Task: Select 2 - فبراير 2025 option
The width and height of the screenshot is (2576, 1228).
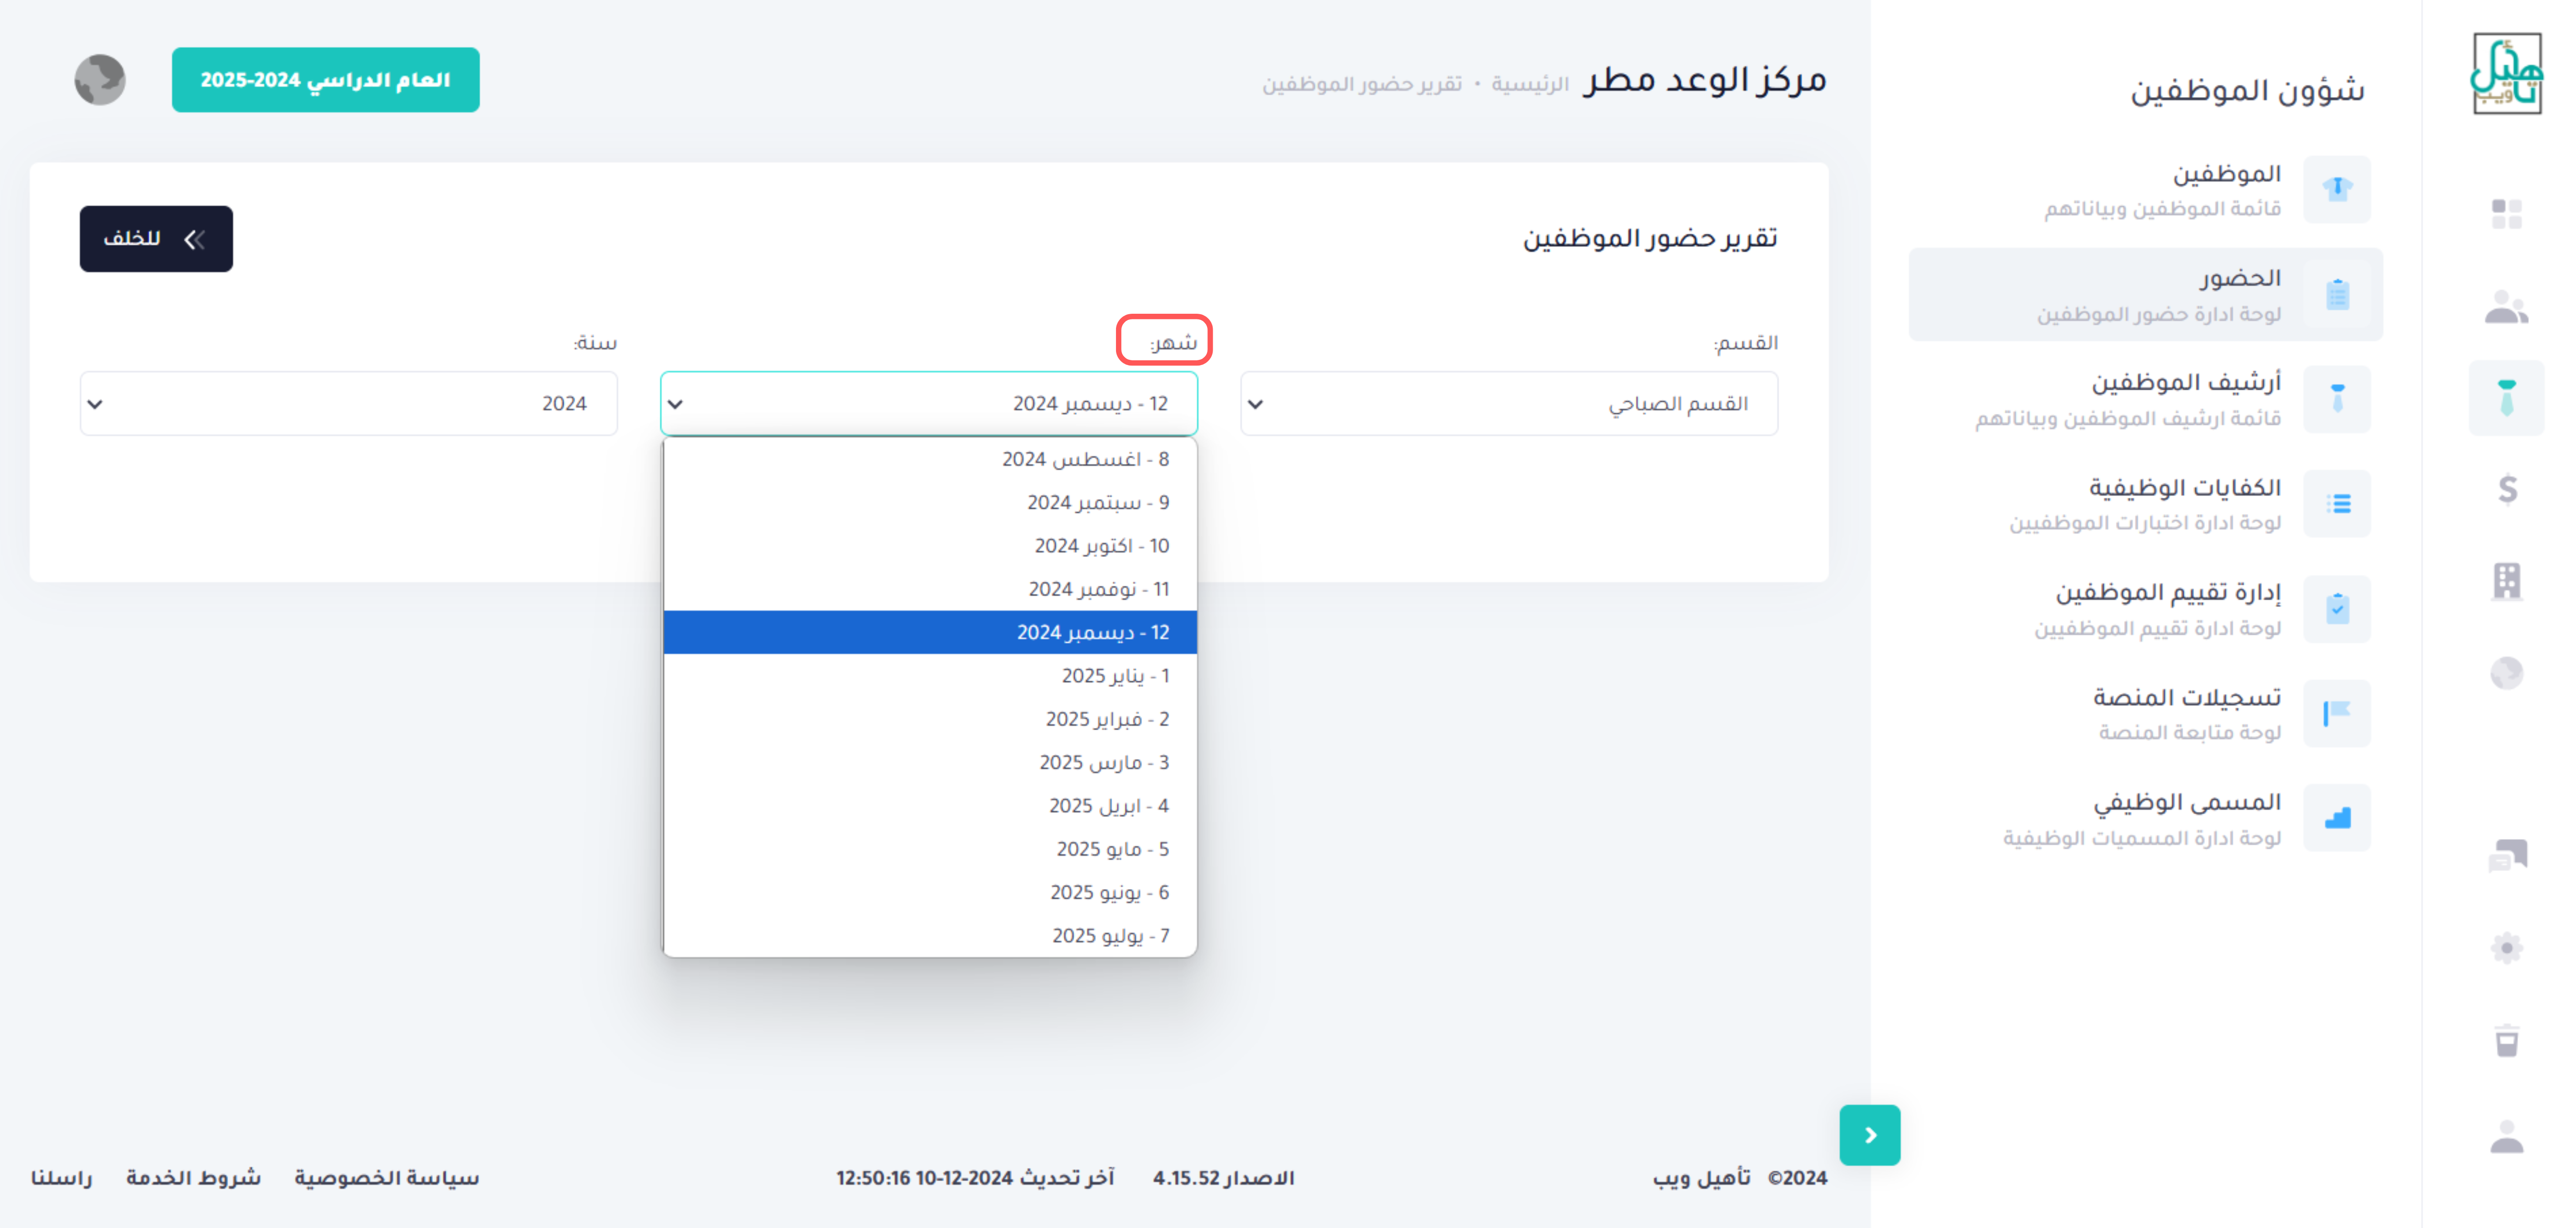Action: tap(929, 718)
